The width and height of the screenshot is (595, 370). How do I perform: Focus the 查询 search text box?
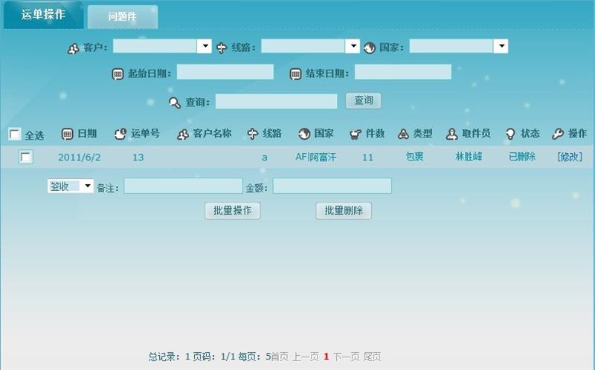click(276, 101)
